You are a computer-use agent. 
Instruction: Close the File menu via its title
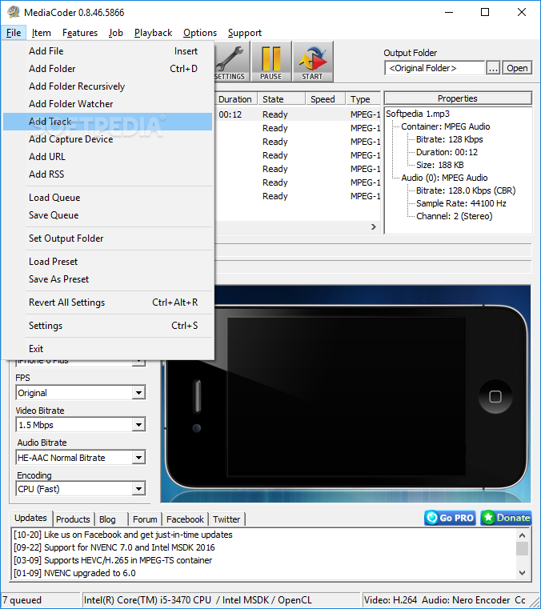point(14,33)
